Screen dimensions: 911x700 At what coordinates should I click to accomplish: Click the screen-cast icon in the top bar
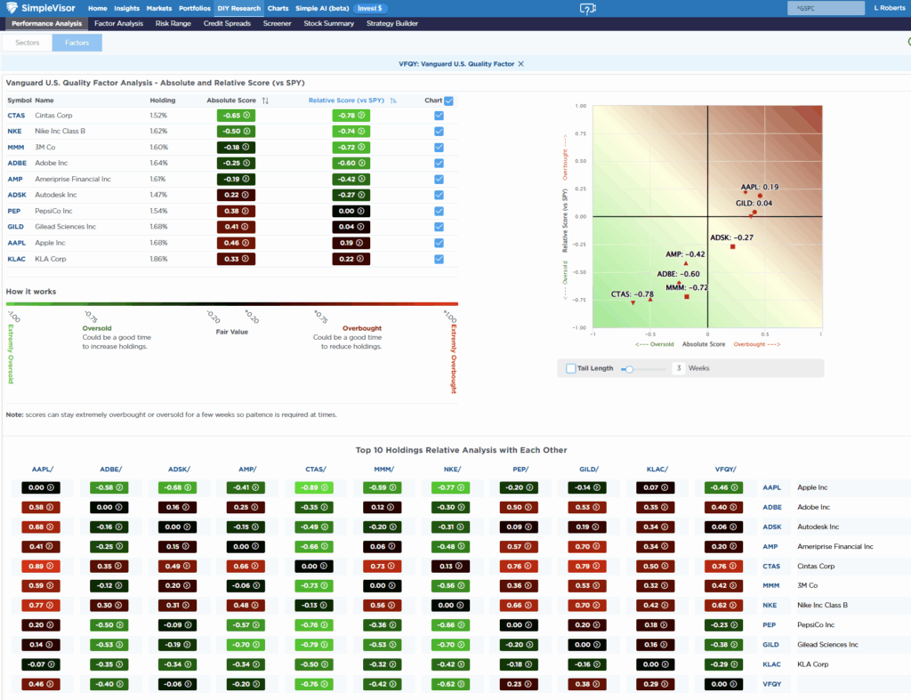point(587,8)
